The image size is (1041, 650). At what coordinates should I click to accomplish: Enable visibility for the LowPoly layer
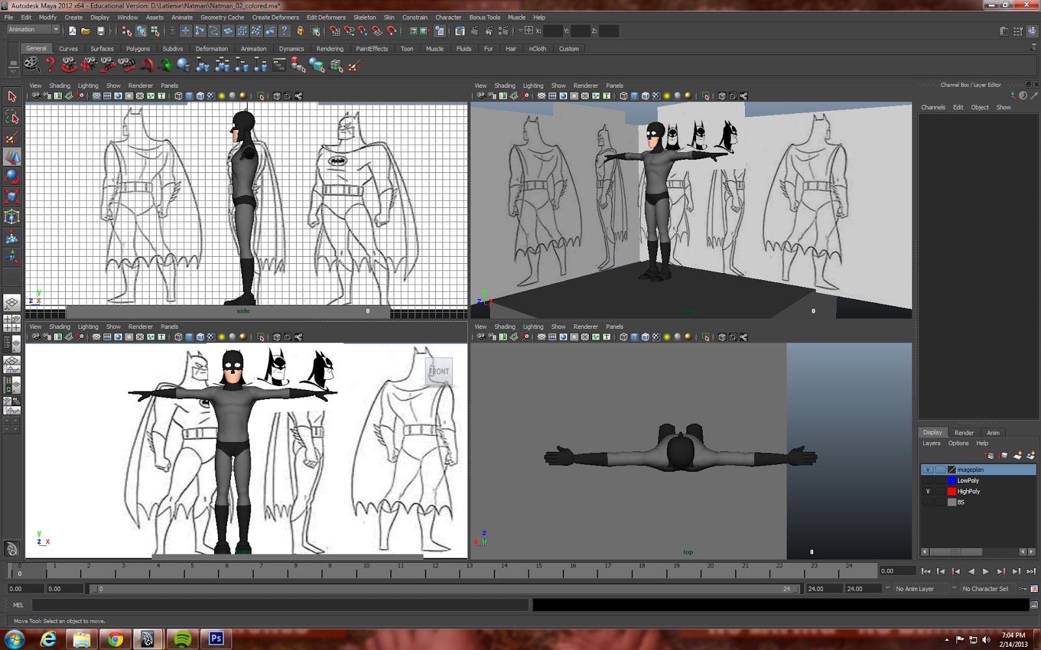point(928,480)
